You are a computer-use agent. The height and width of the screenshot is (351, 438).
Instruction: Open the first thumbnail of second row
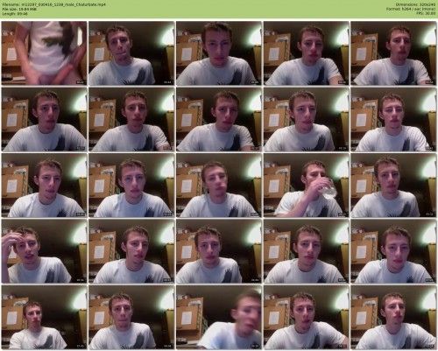44,119
